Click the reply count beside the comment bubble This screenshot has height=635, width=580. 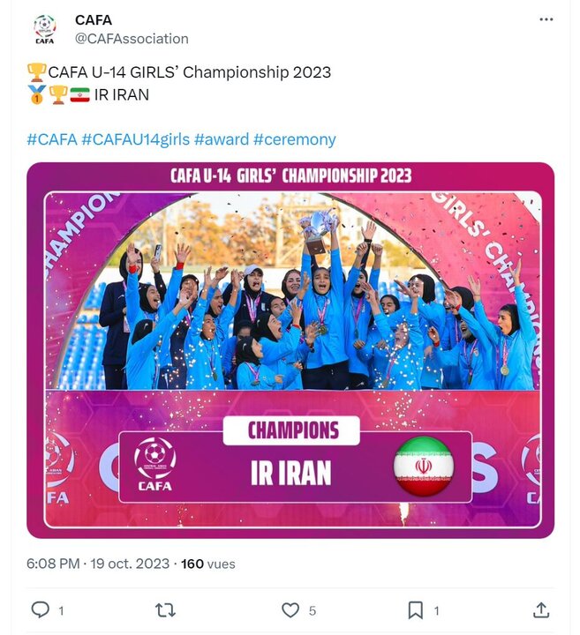click(61, 610)
